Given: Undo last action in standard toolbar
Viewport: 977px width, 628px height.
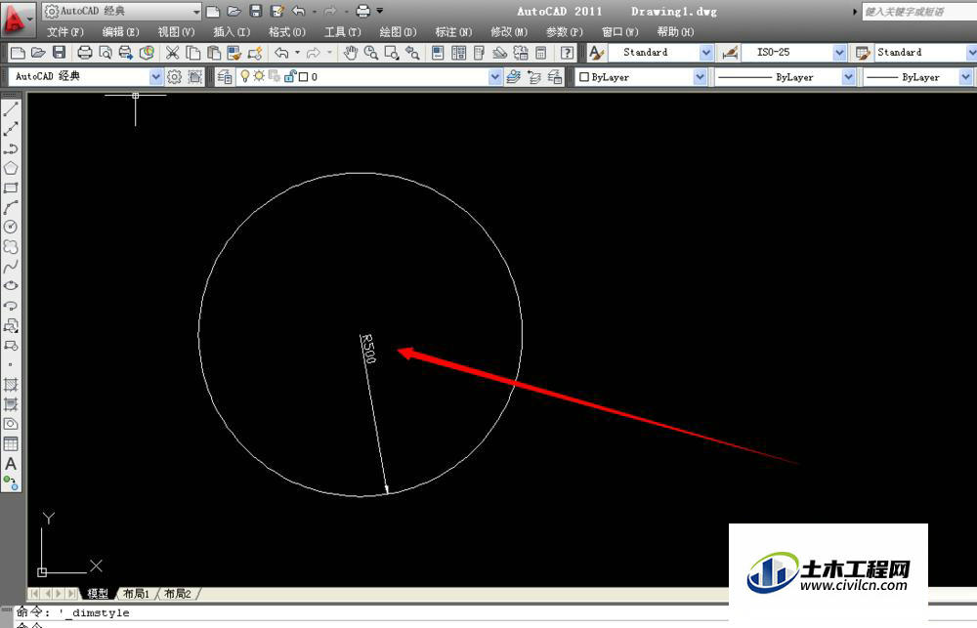Looking at the screenshot, I should (281, 53).
